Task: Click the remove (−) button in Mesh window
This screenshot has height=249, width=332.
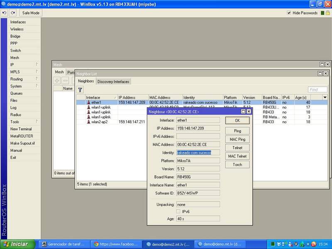Action: tap(66, 81)
